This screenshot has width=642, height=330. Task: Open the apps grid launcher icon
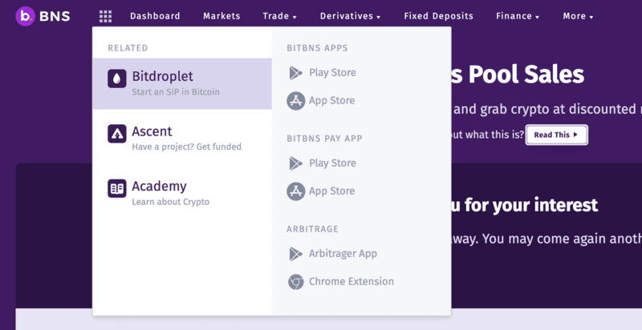pos(105,16)
